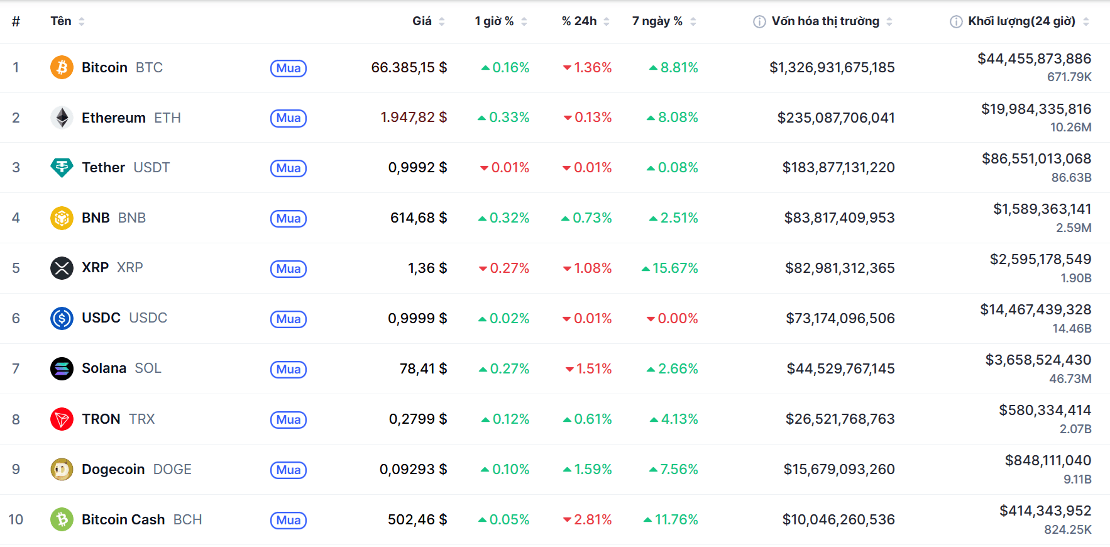The width and height of the screenshot is (1110, 547).
Task: Click Mua button for Tether
Action: coord(288,168)
